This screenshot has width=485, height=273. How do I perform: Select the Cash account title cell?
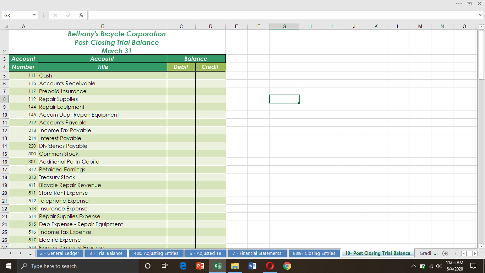tap(103, 75)
